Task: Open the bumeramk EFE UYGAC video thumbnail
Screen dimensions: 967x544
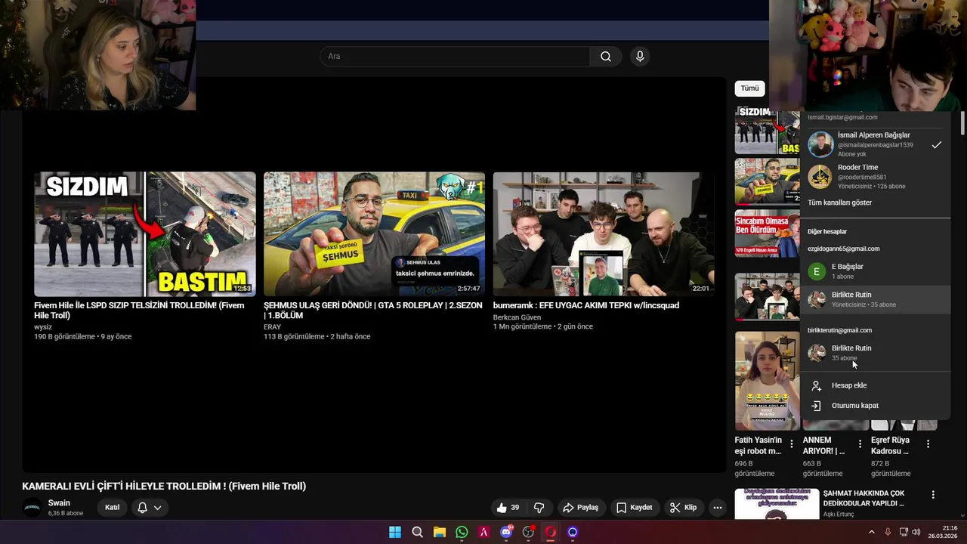Action: [604, 234]
